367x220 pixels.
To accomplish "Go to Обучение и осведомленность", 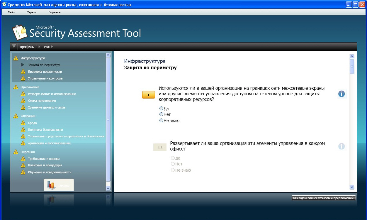I will tap(50, 172).
